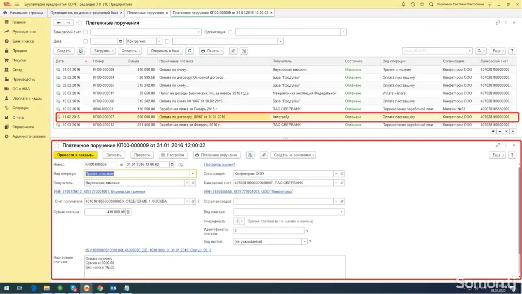Expand the Вид платежа dropdown
This screenshot has height=294, width=522.
click(342, 212)
